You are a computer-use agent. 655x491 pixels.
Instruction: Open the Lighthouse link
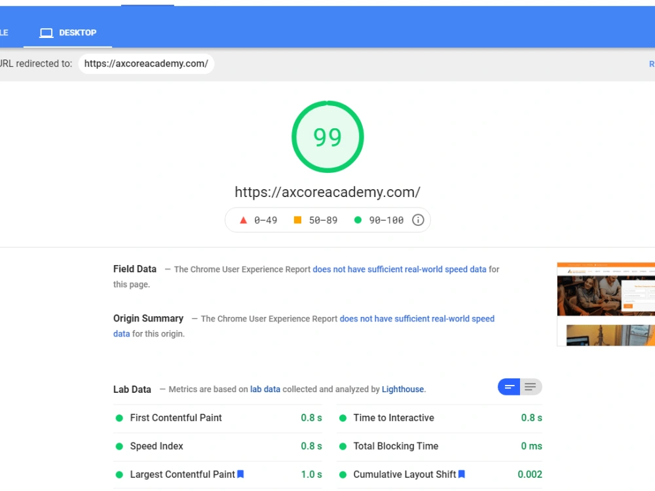403,389
